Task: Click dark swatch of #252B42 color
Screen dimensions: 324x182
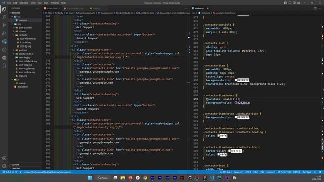Action: (x=236, y=103)
